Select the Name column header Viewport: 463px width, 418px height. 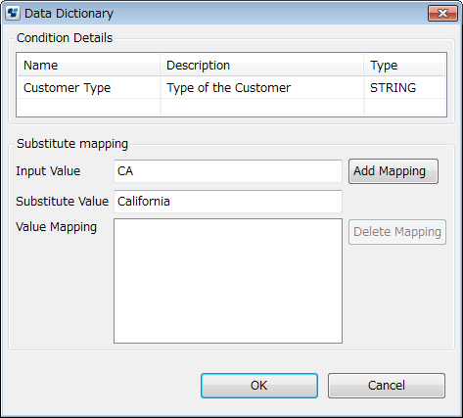click(x=88, y=66)
